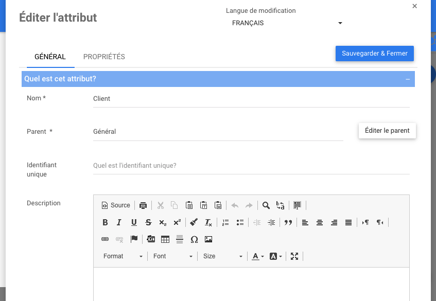Click the Undo arrow icon
This screenshot has height=301, width=436.
(235, 205)
